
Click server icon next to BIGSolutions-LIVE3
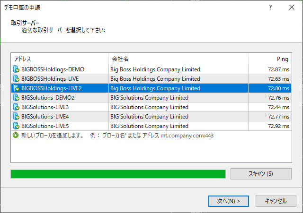coord(16,107)
